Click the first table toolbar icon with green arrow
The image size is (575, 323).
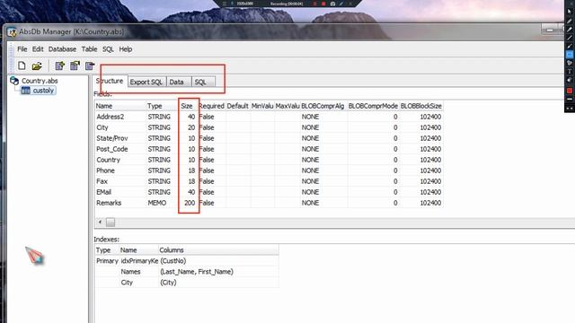click(x=59, y=65)
